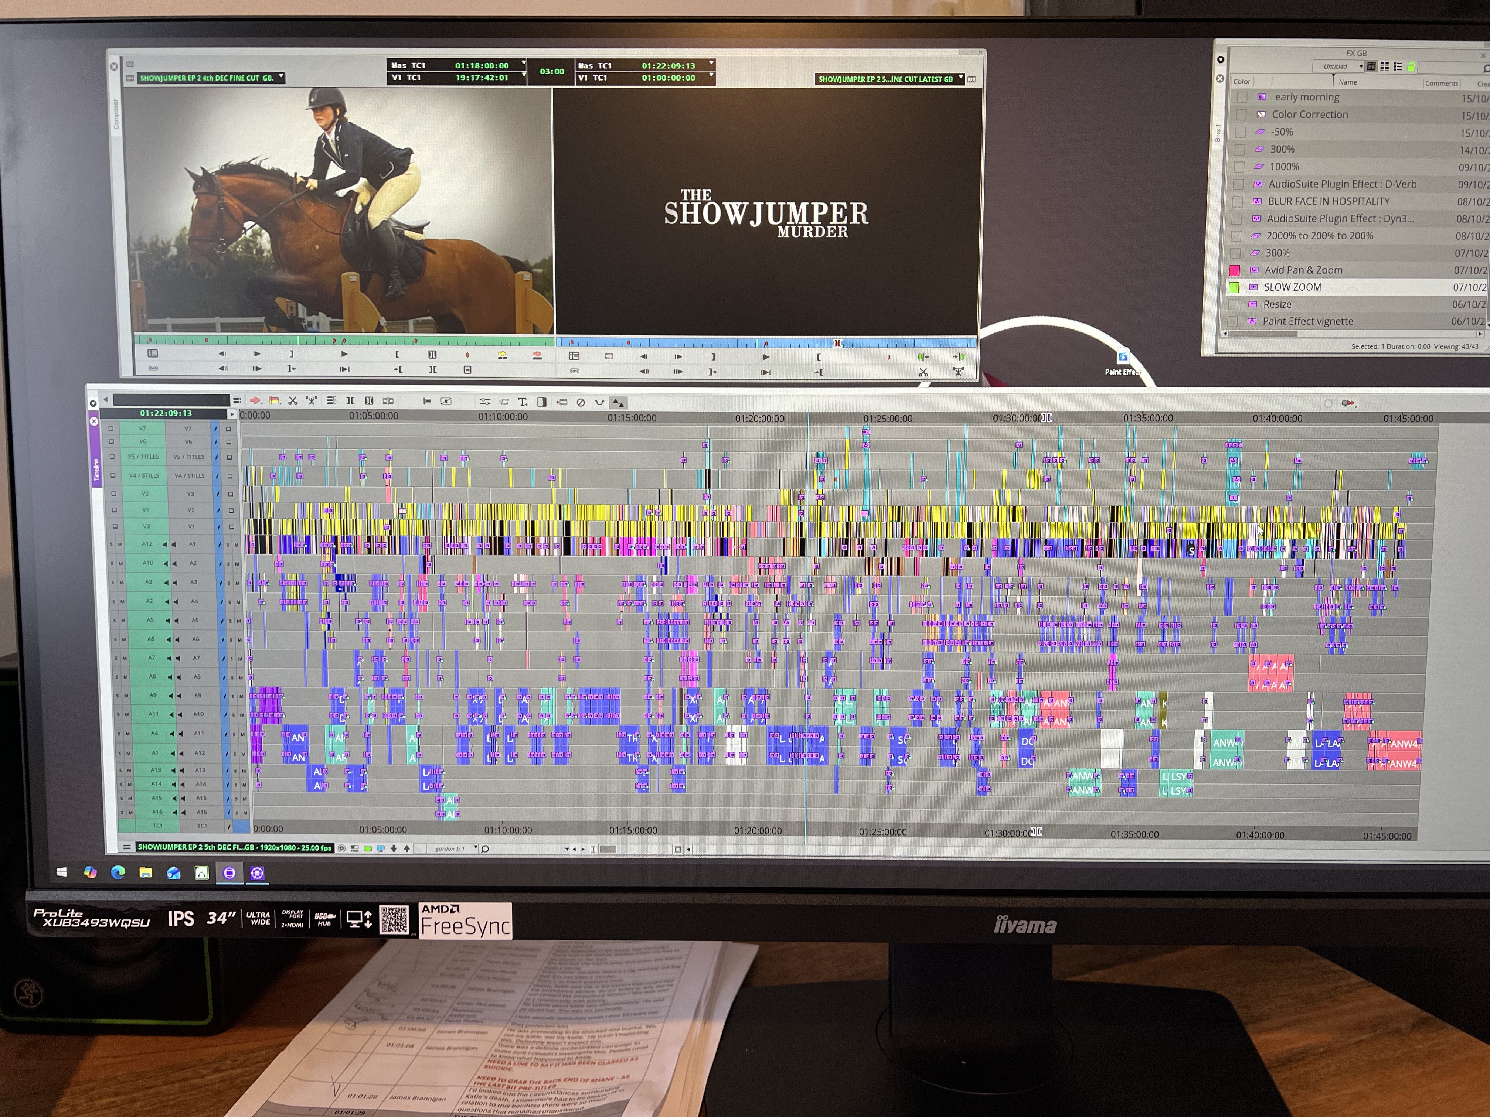Click the sliders icon in timeline toolbar
Viewport: 1490px width, 1117px height.
click(484, 402)
